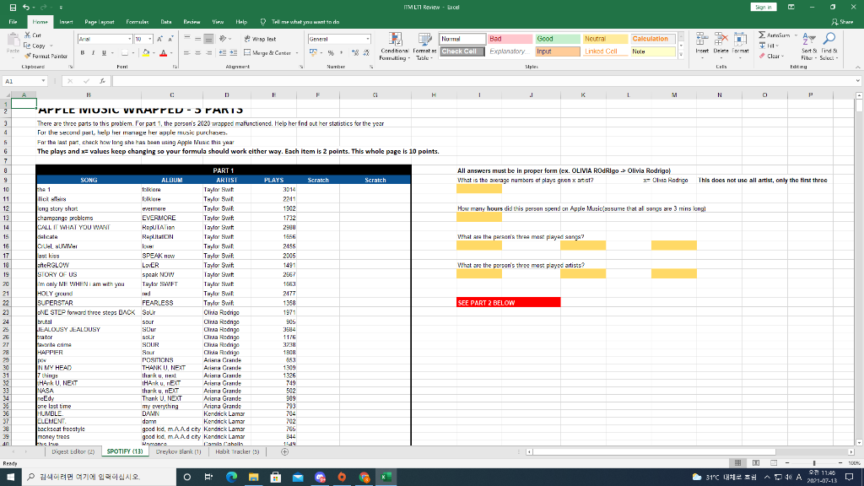Apply percent style
Viewport: 864px width, 486px height.
[x=331, y=53]
